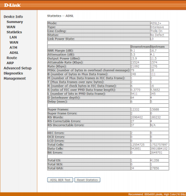The width and height of the screenshot is (186, 196).
Task: Select downstream interleaver depth 64
Action: pos(133,98)
